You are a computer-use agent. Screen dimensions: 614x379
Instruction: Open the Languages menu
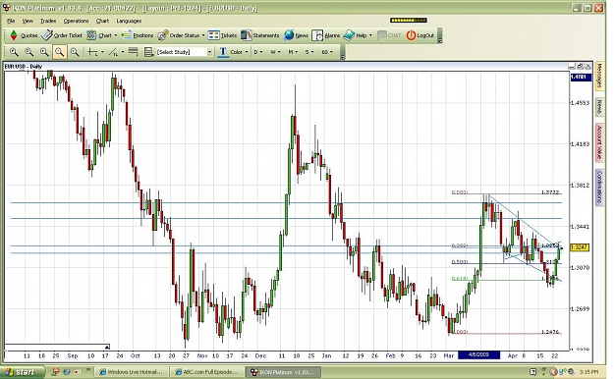click(129, 21)
